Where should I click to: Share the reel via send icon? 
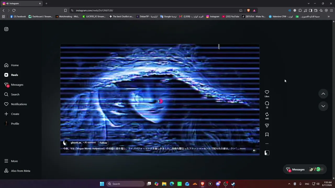coord(267,126)
